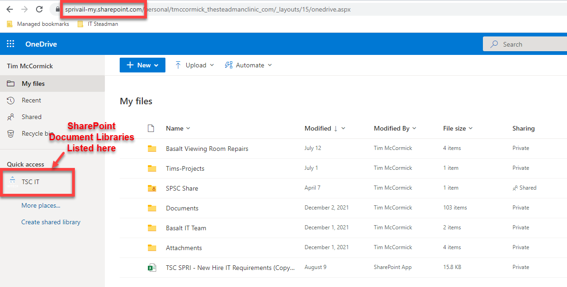Click the More places link
This screenshot has height=287, width=567.
pyautogui.click(x=41, y=205)
